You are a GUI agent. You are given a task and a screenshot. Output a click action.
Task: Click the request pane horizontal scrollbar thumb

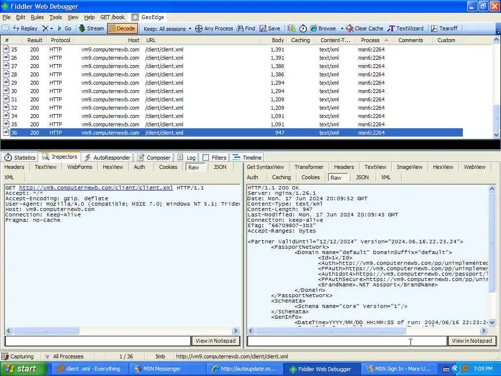point(46,330)
